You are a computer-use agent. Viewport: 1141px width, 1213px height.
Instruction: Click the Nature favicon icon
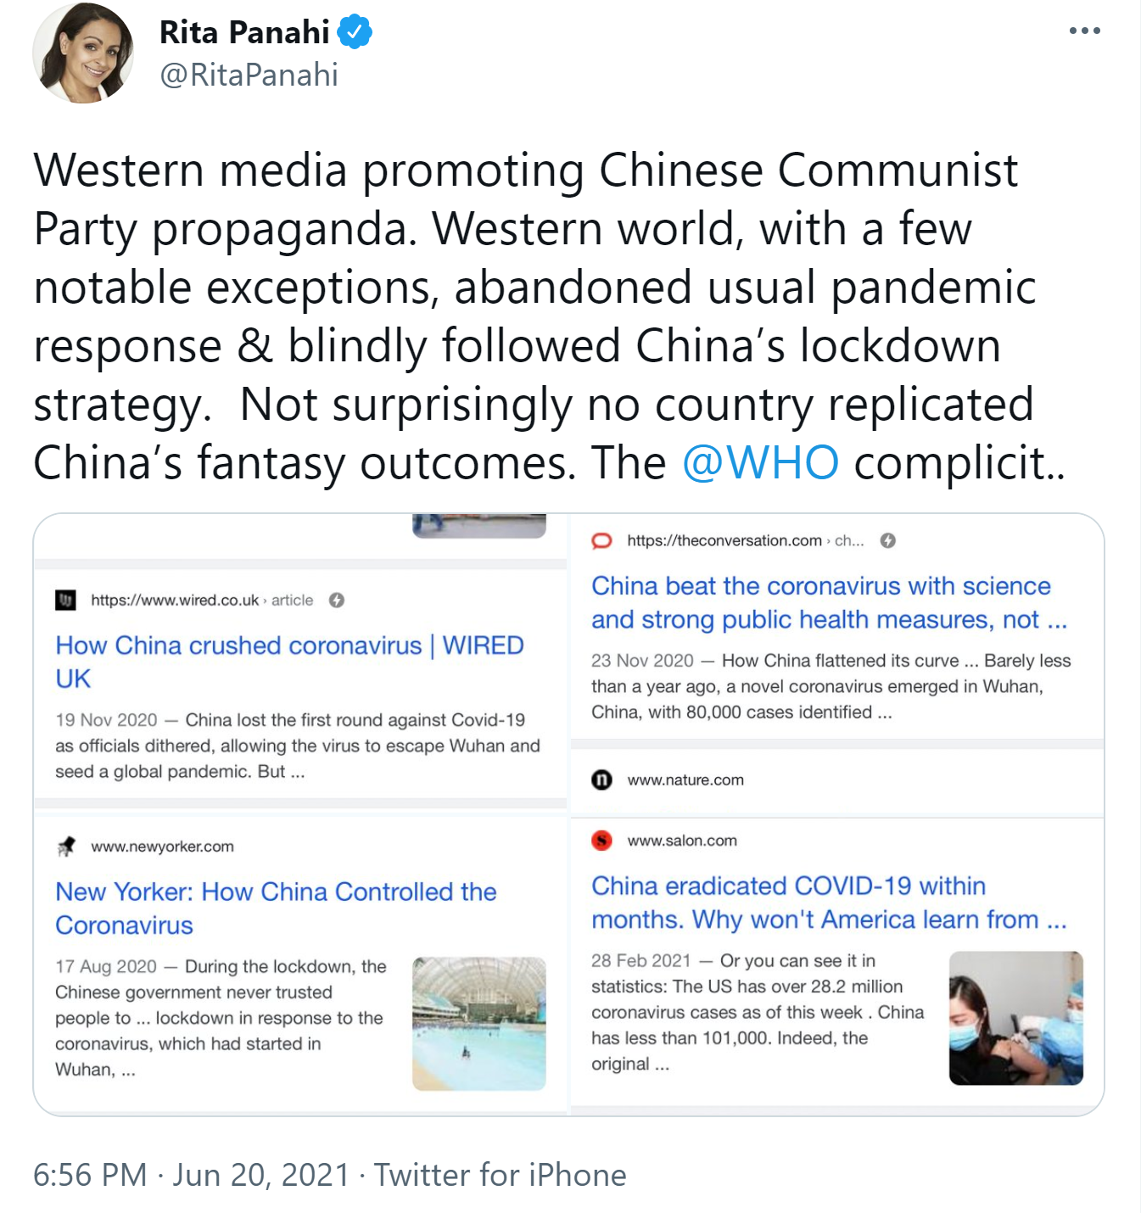pos(601,780)
